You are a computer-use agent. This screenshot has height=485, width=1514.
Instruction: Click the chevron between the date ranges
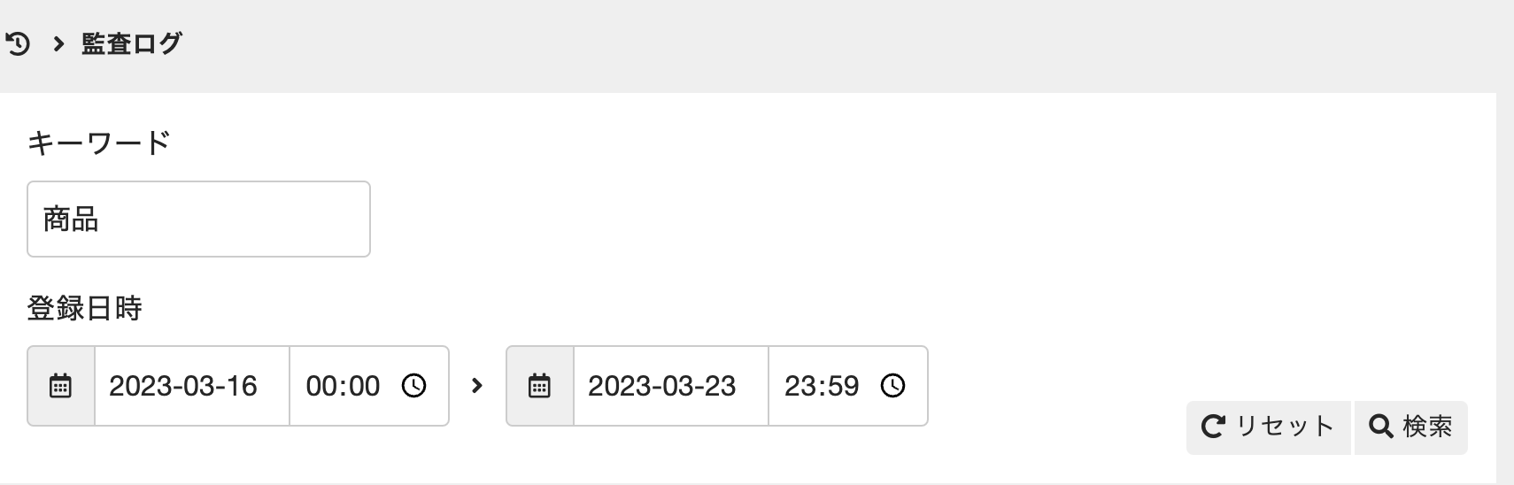click(x=477, y=386)
